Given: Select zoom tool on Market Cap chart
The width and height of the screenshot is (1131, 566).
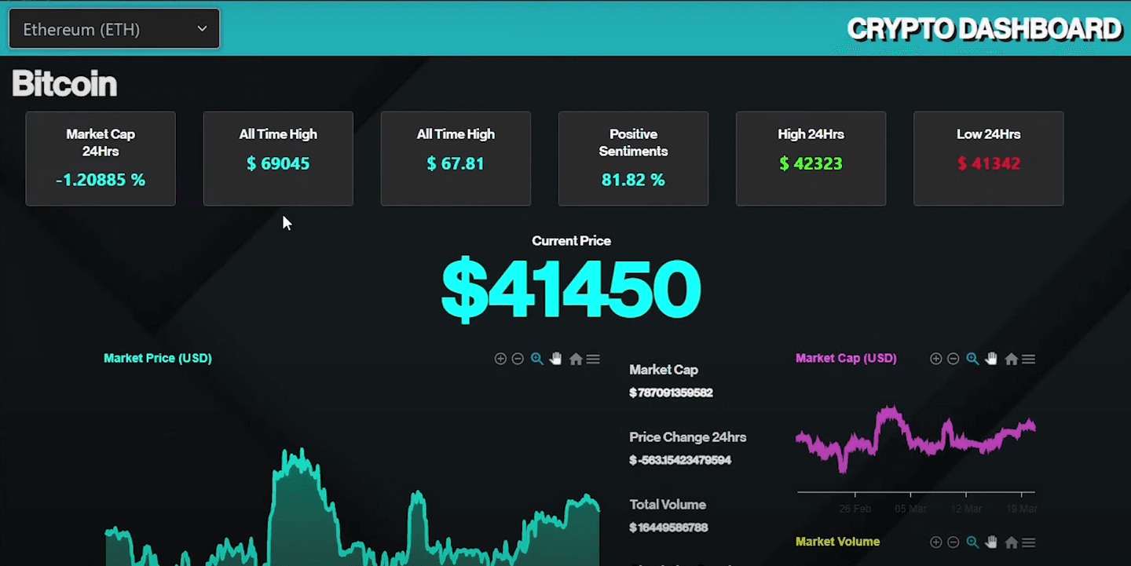Looking at the screenshot, I should (972, 359).
